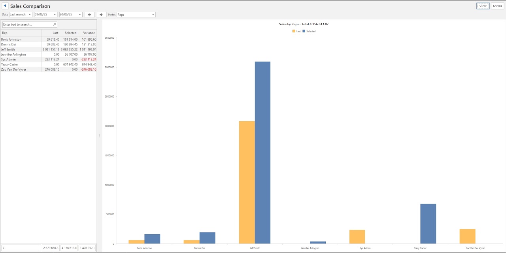Click the search magnifier icon
Viewport: 506px width, 253px height.
click(x=55, y=24)
